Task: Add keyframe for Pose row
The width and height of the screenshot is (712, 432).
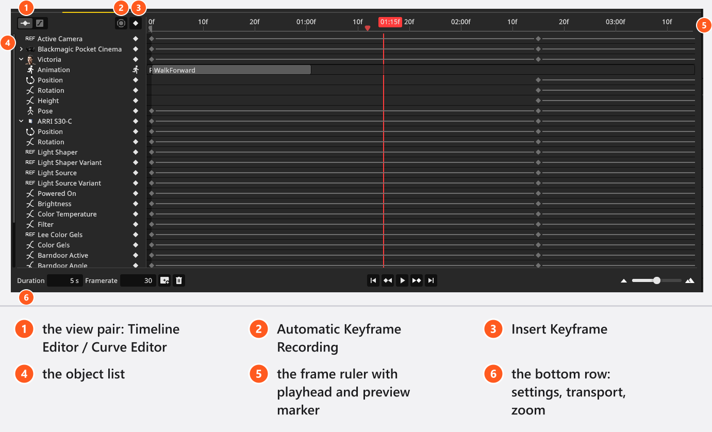Action: tap(136, 111)
